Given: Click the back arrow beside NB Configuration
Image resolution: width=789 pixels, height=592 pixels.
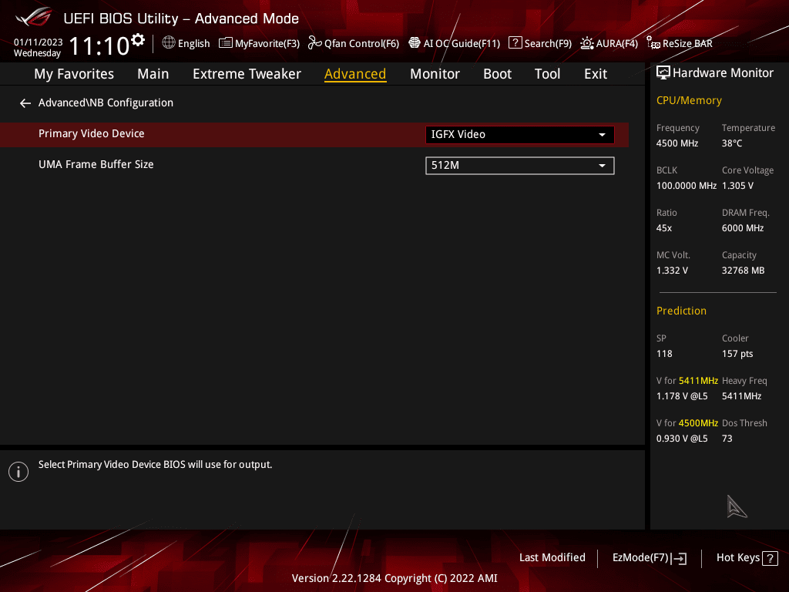Looking at the screenshot, I should [x=25, y=103].
